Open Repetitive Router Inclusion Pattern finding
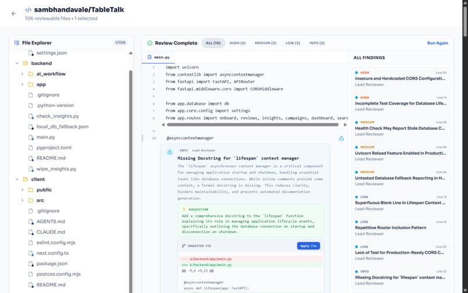The height and width of the screenshot is (293, 468). coord(401,228)
